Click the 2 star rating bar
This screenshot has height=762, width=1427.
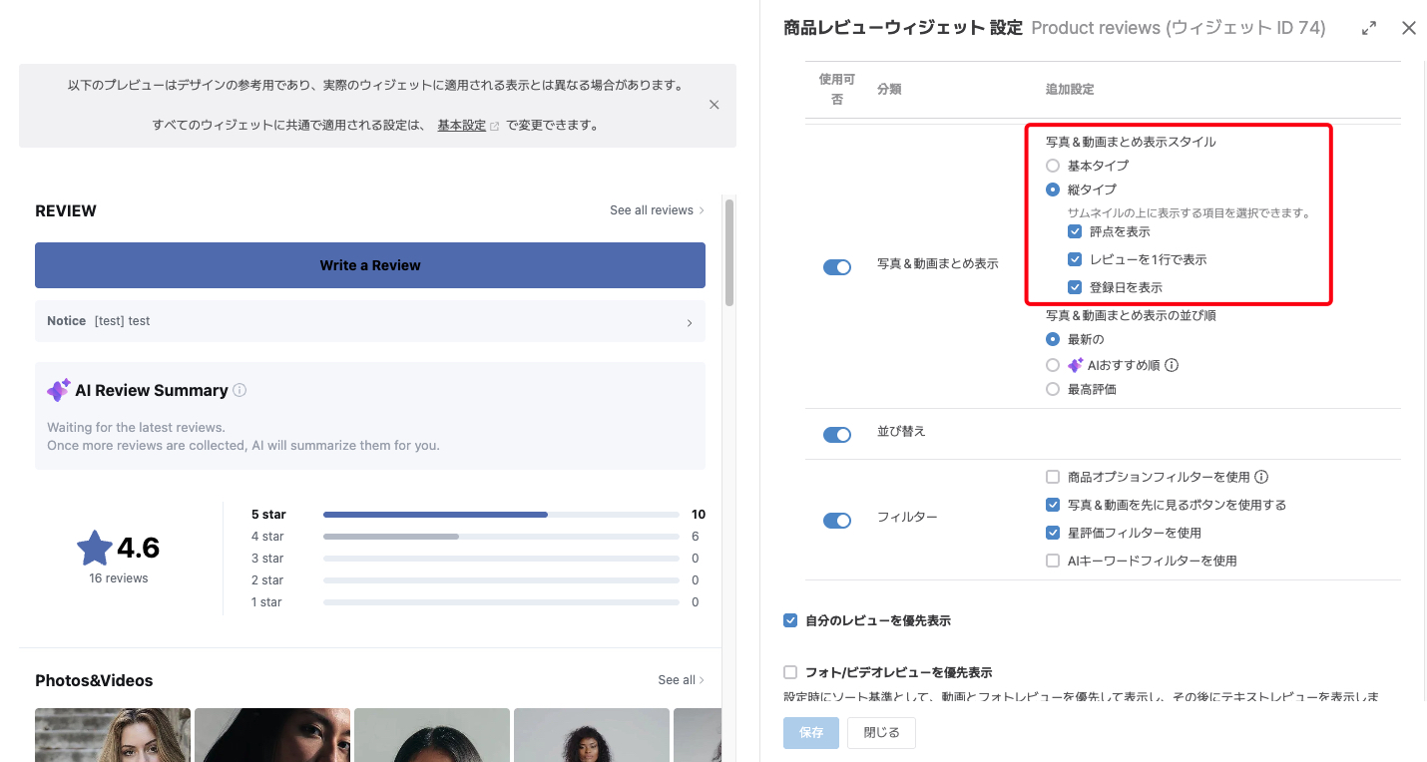pos(501,580)
